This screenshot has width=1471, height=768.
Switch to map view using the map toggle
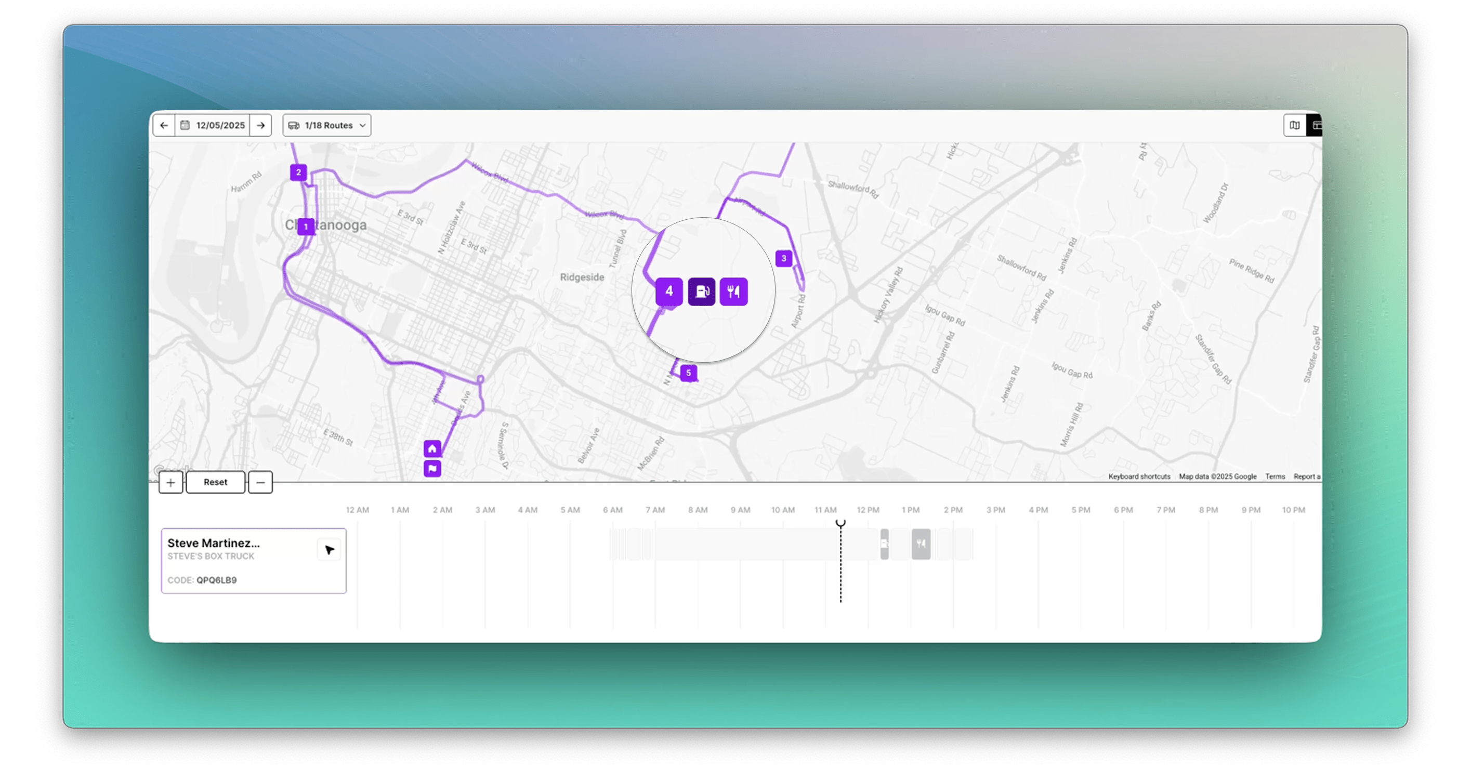1295,125
